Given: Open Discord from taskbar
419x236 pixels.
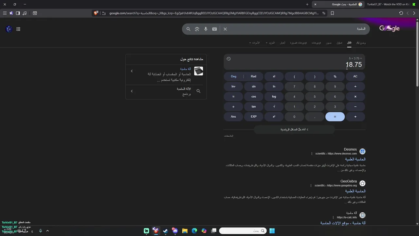Looking at the screenshot, I should (175, 231).
